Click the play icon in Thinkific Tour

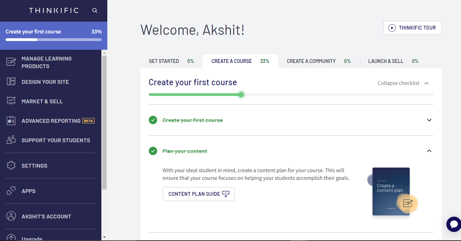392,28
